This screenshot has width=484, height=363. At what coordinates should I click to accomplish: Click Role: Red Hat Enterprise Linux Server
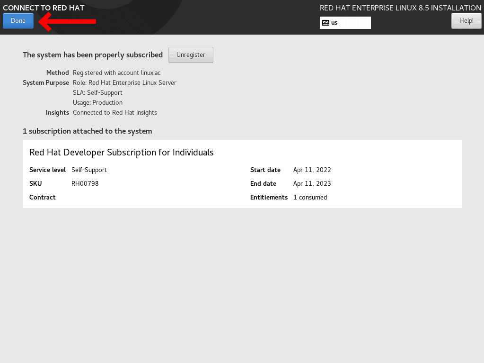(x=125, y=82)
